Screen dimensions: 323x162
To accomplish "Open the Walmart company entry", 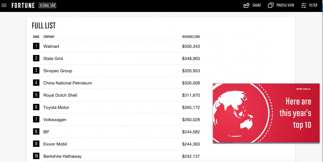I will coord(51,46).
